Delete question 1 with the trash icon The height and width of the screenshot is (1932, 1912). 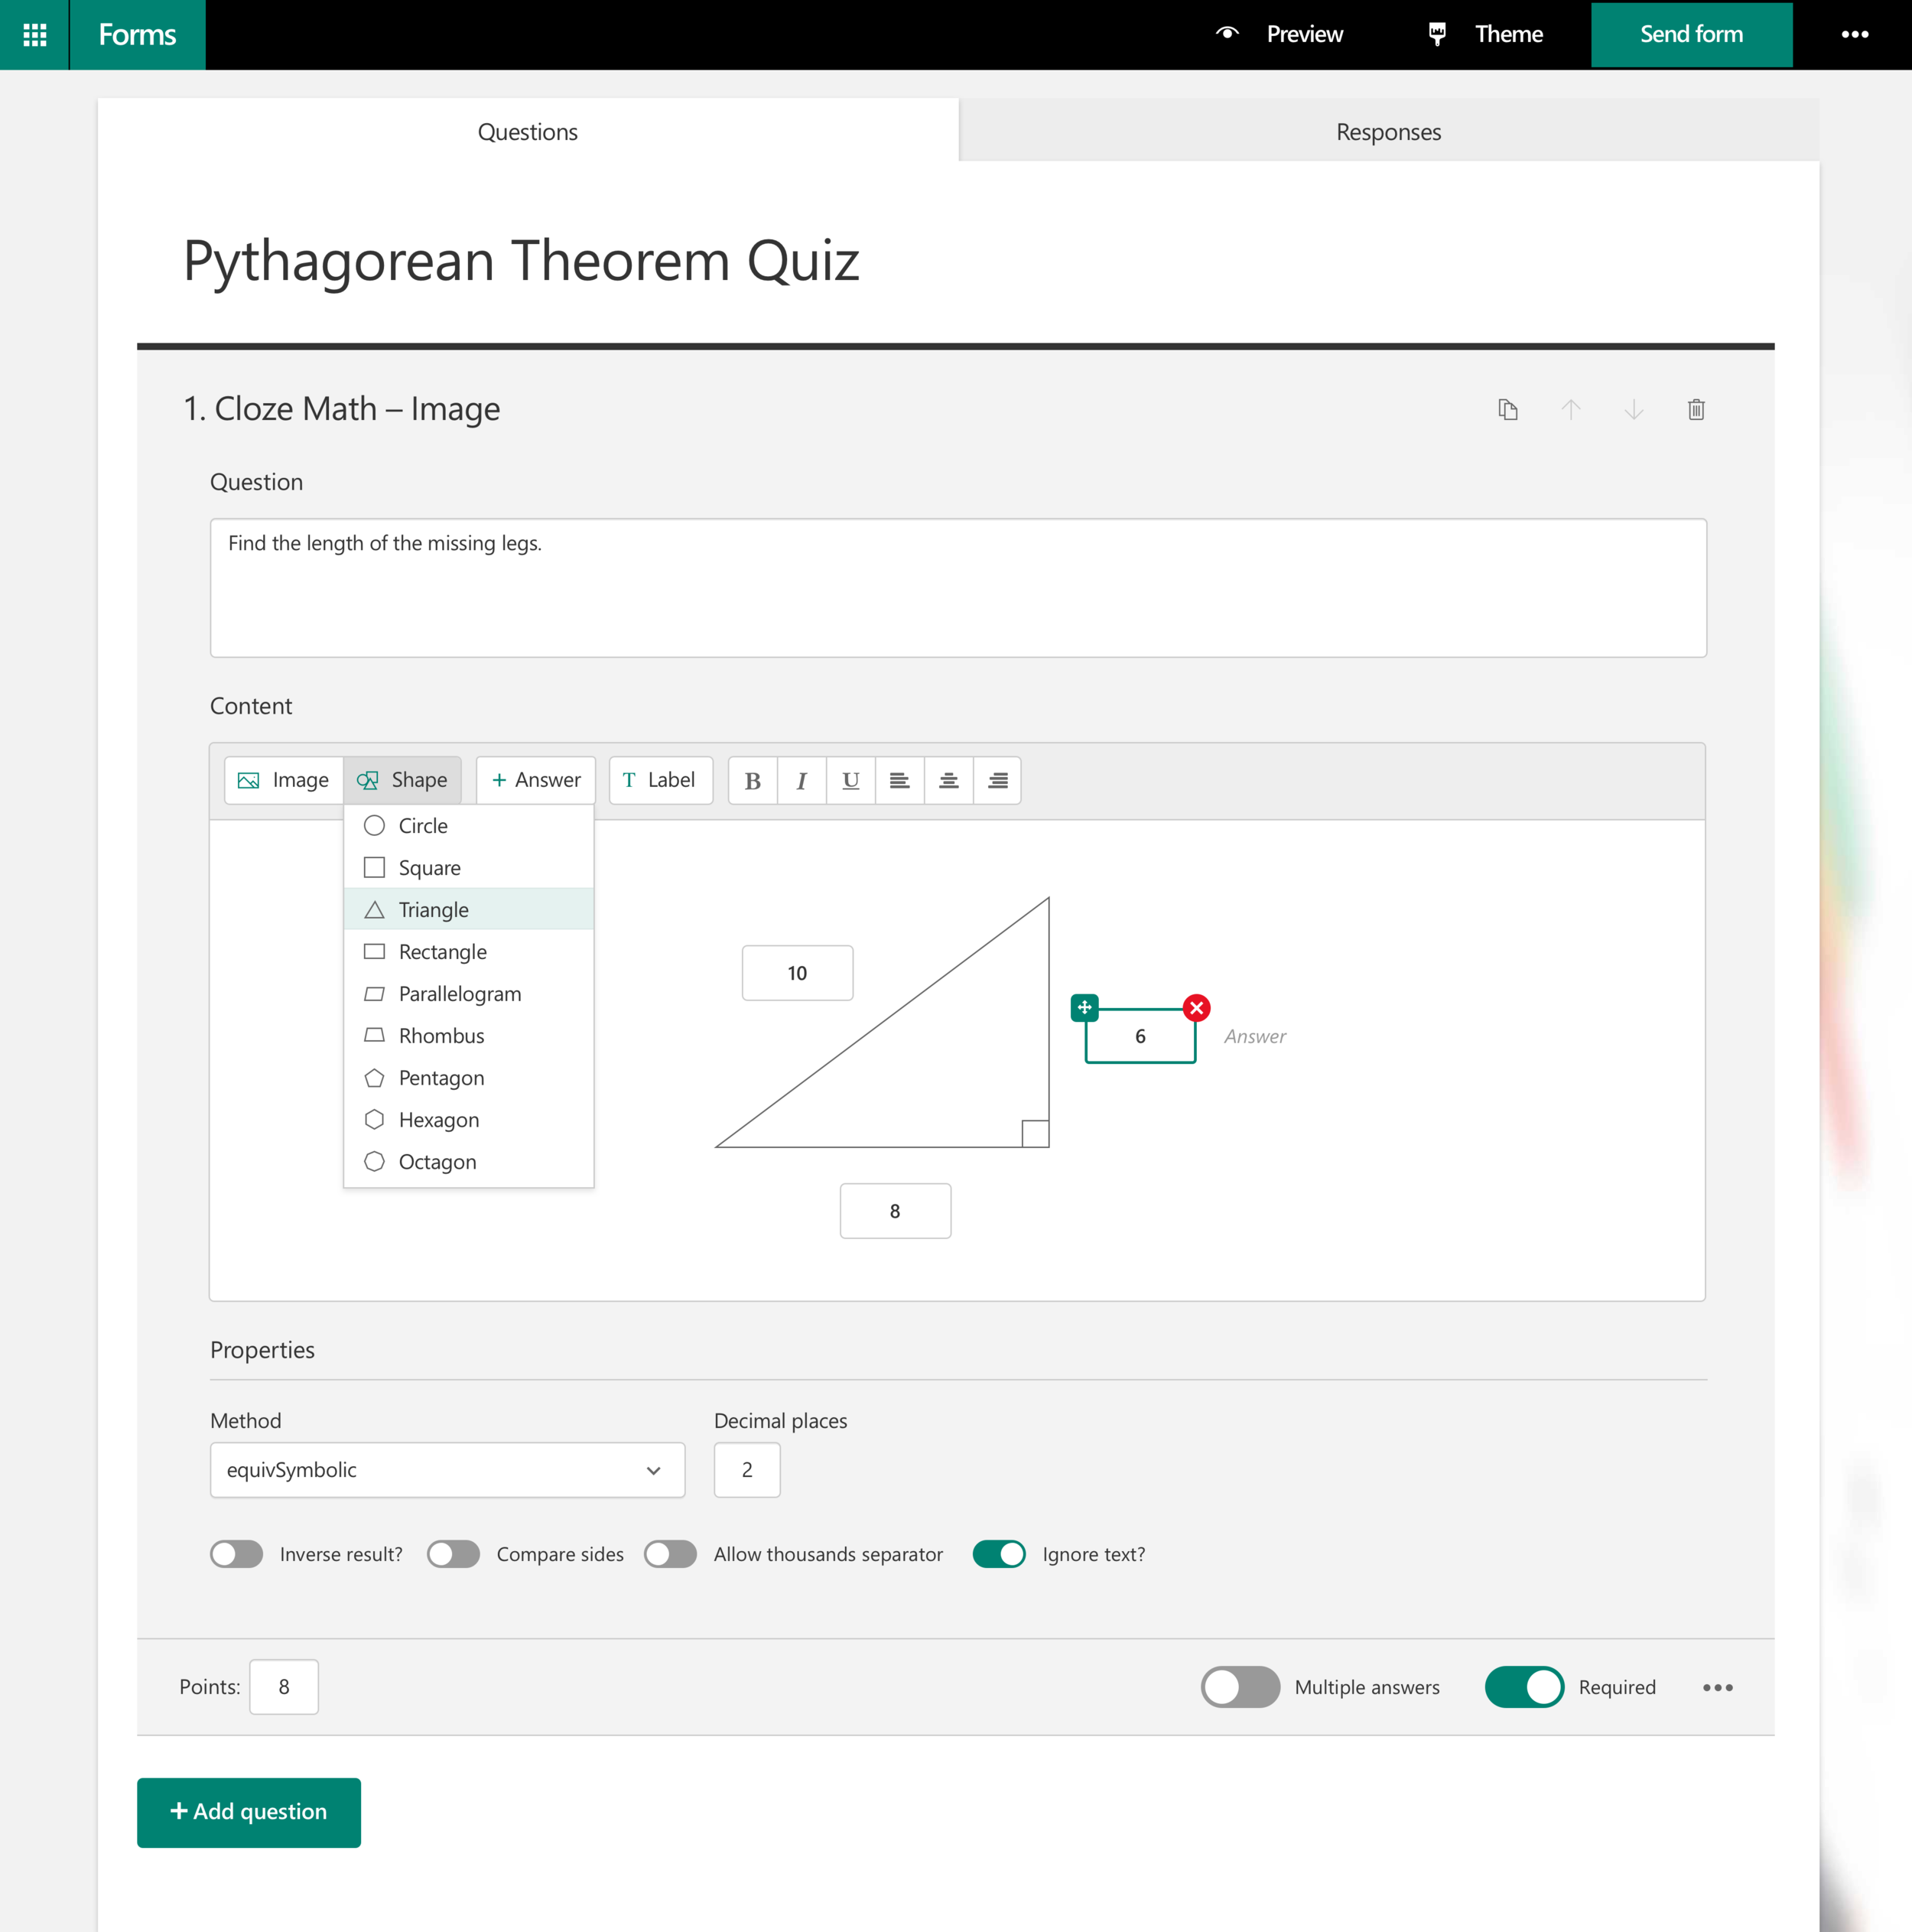point(1695,409)
